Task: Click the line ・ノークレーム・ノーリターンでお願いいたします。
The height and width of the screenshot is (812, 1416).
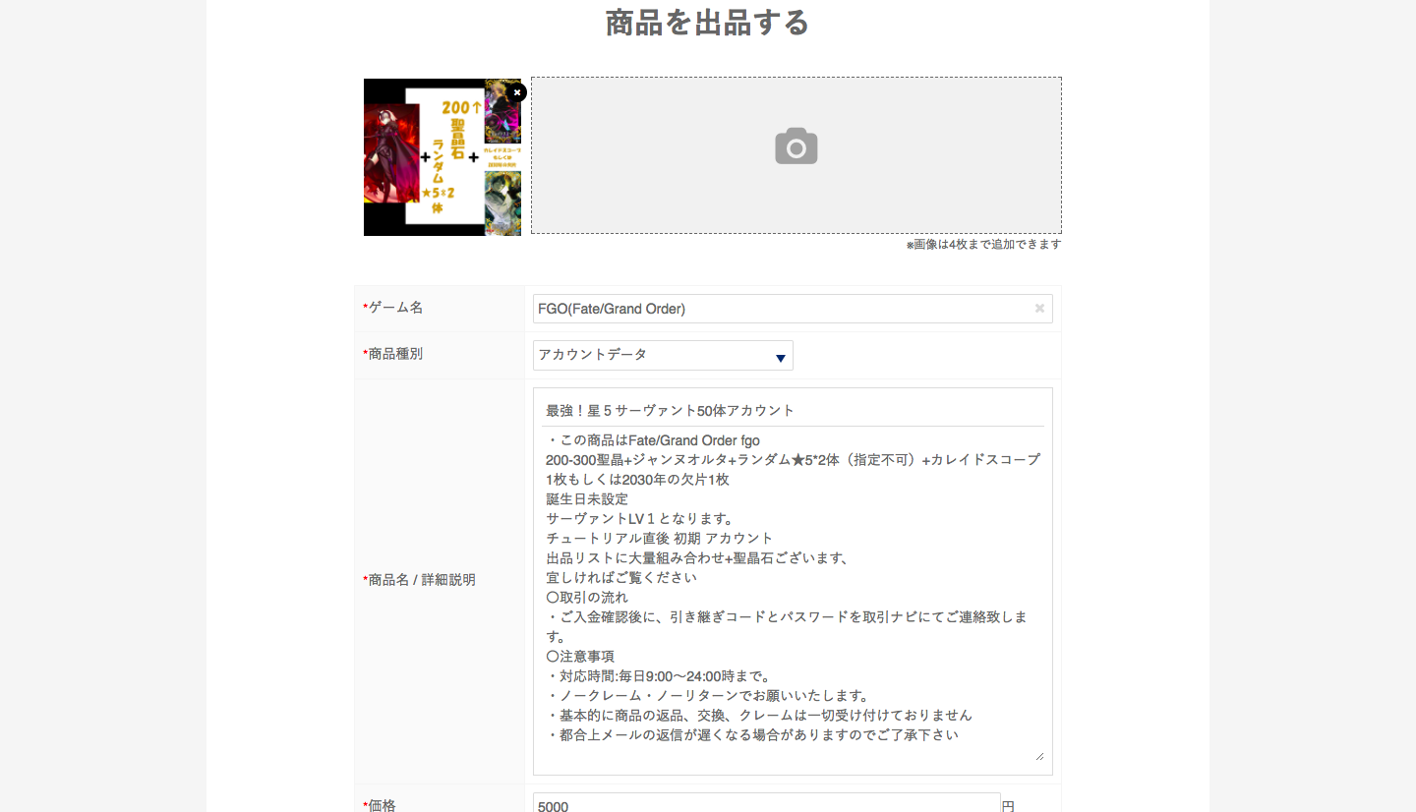Action: pos(708,696)
